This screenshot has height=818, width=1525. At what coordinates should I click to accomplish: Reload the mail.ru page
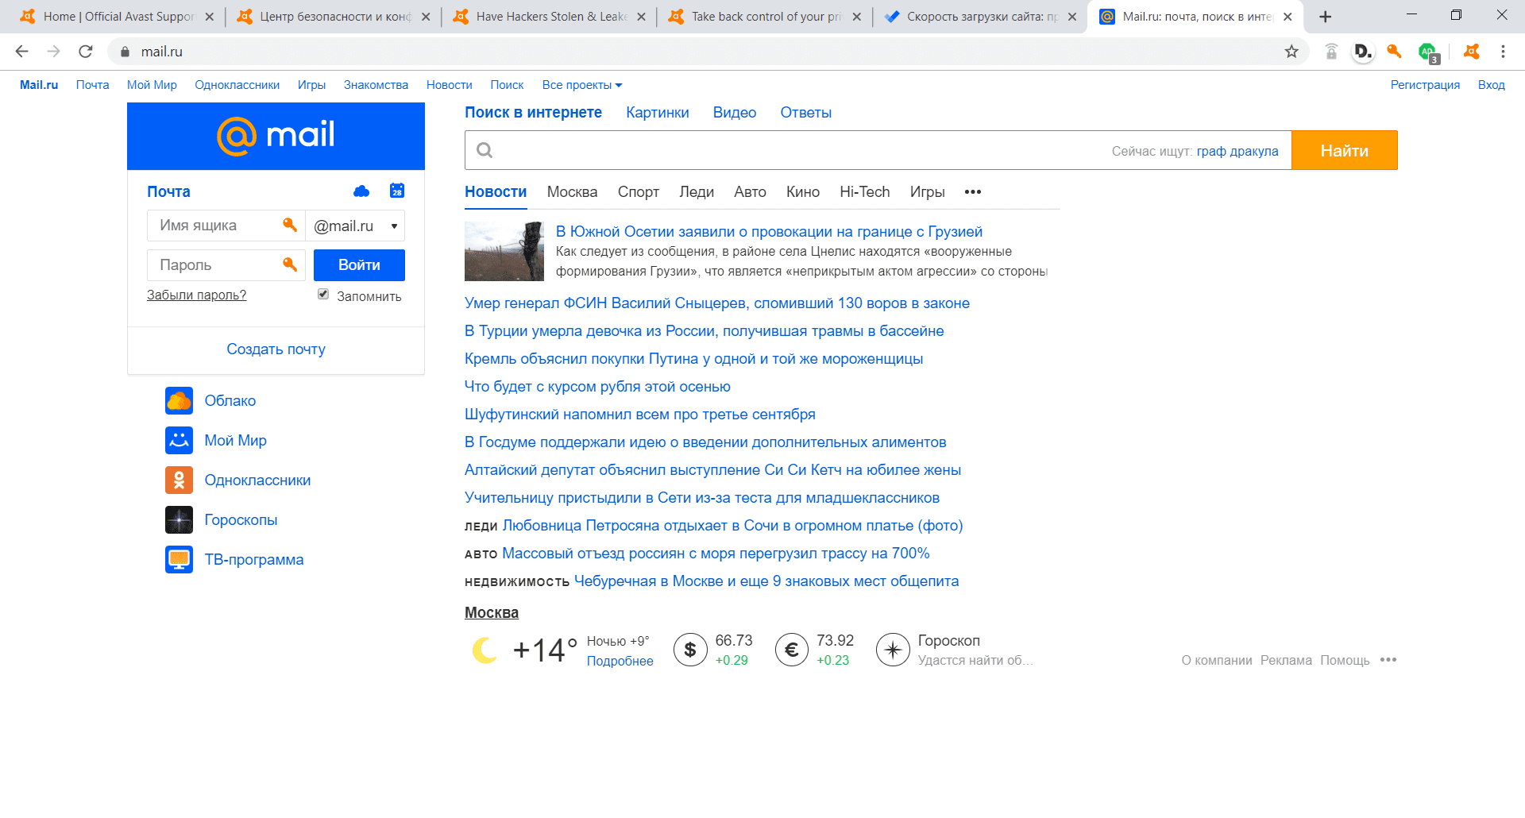(x=86, y=52)
